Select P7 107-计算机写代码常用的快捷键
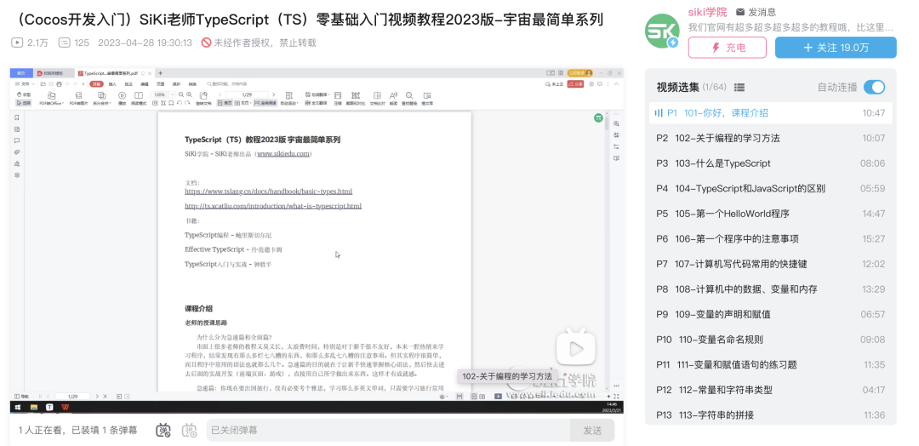This screenshot has width=919, height=446. point(771,265)
